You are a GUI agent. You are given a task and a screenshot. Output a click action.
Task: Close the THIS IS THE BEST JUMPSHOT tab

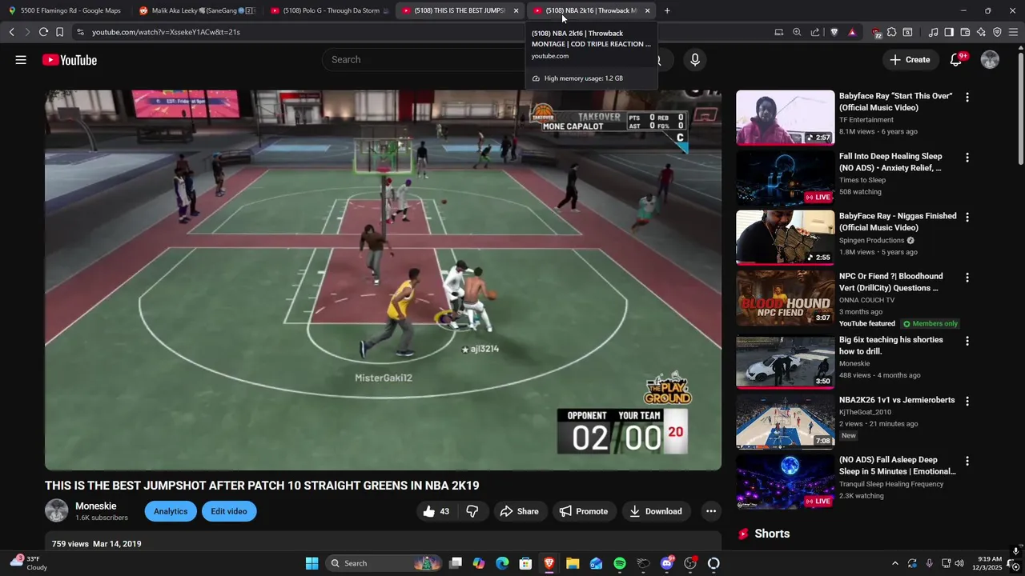point(516,10)
